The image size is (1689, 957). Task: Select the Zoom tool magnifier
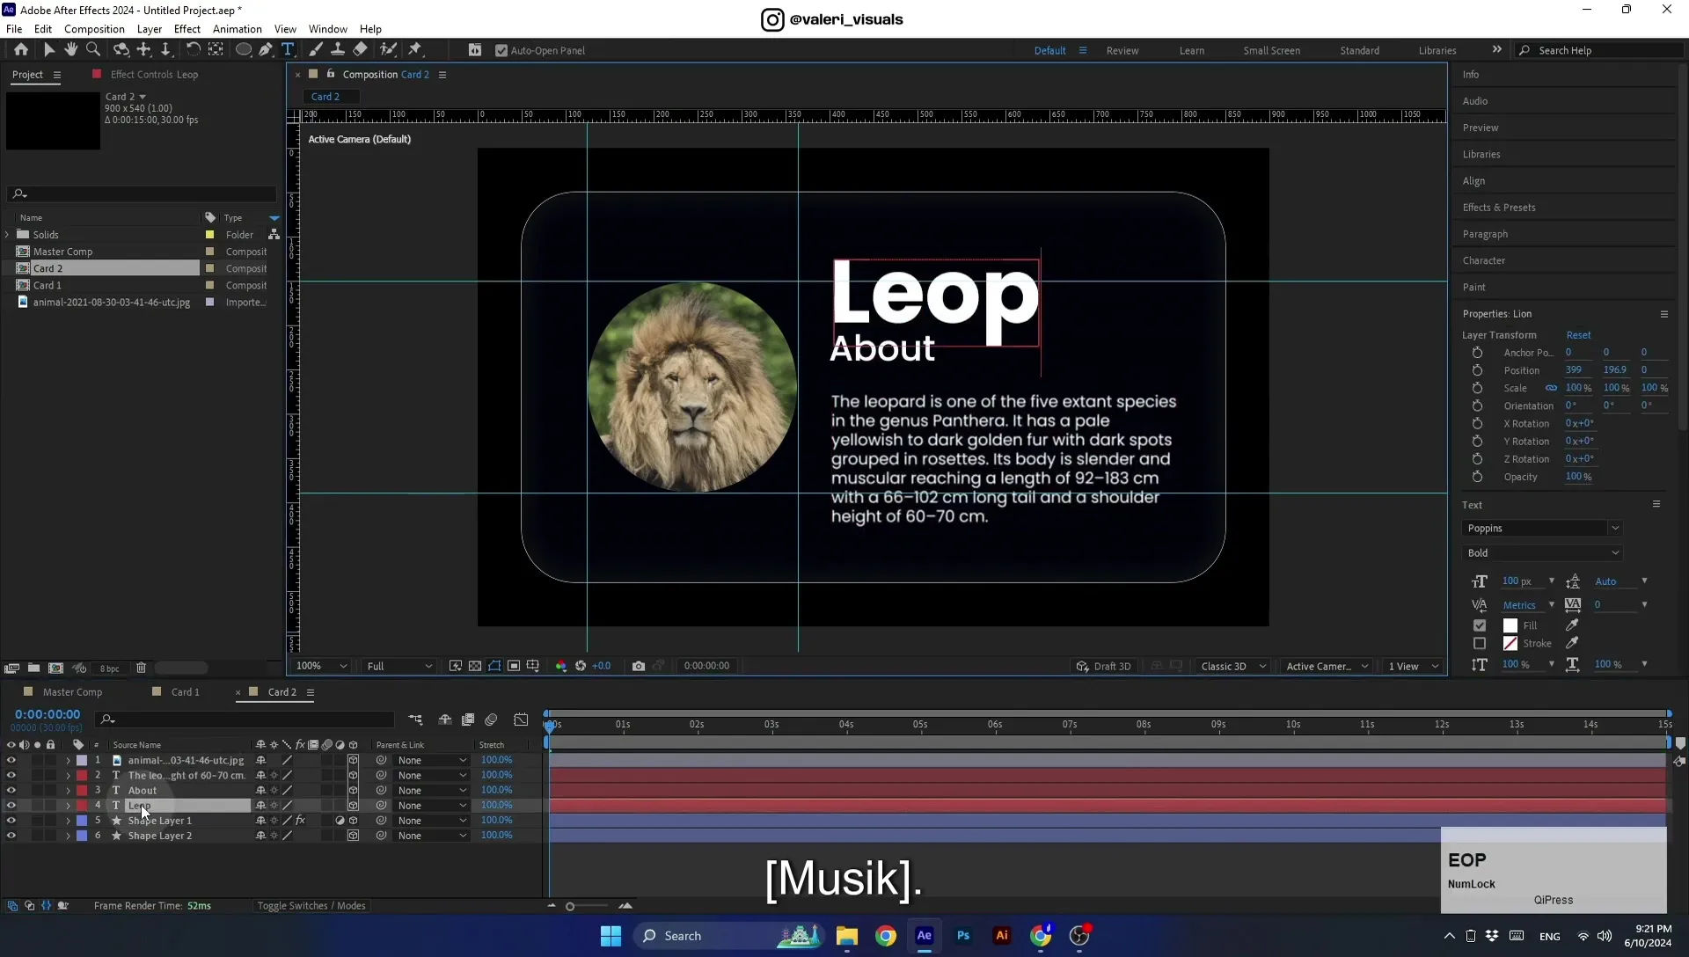[x=93, y=50]
